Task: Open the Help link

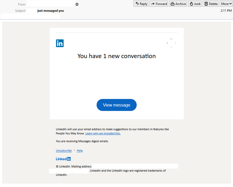Action: [80, 151]
